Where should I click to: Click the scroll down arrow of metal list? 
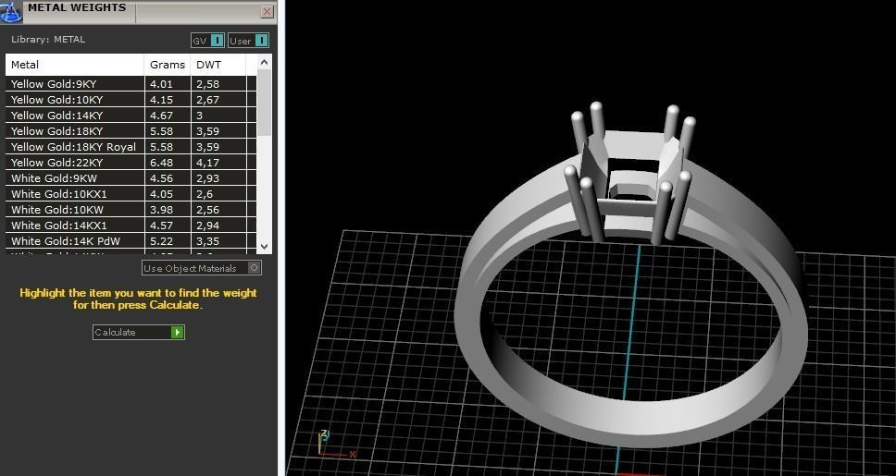click(x=264, y=247)
